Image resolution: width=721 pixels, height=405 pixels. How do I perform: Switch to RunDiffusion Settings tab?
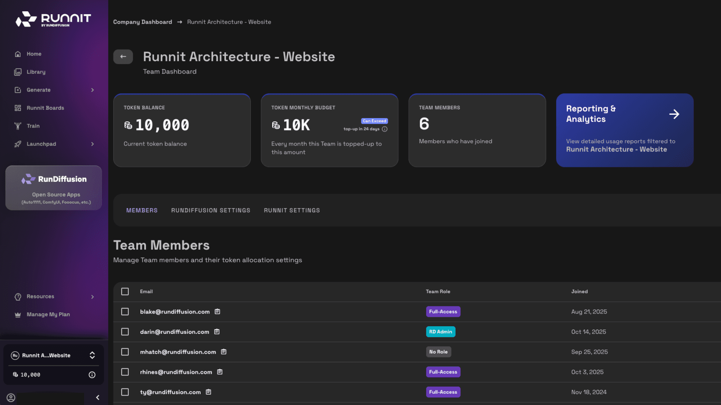211,210
